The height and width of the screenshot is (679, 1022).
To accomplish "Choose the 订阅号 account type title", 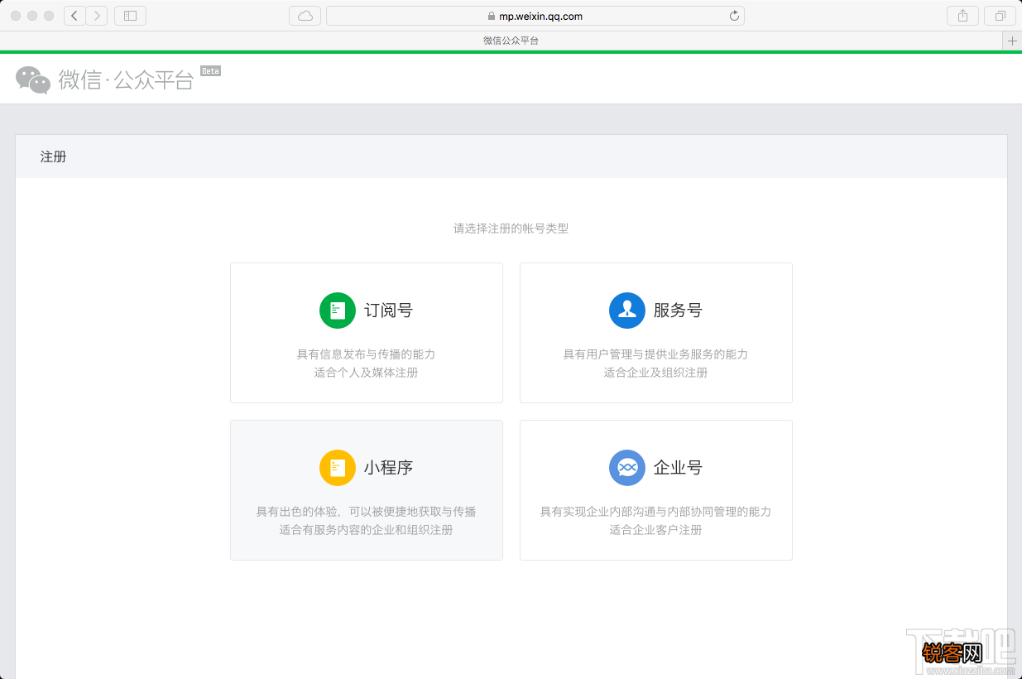I will [388, 311].
